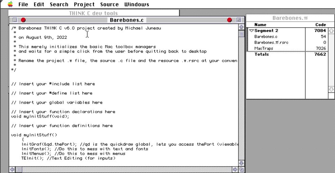Click project window scroll down arrow
Image resolution: width=335 pixels, height=173 pixels.
coord(331,89)
